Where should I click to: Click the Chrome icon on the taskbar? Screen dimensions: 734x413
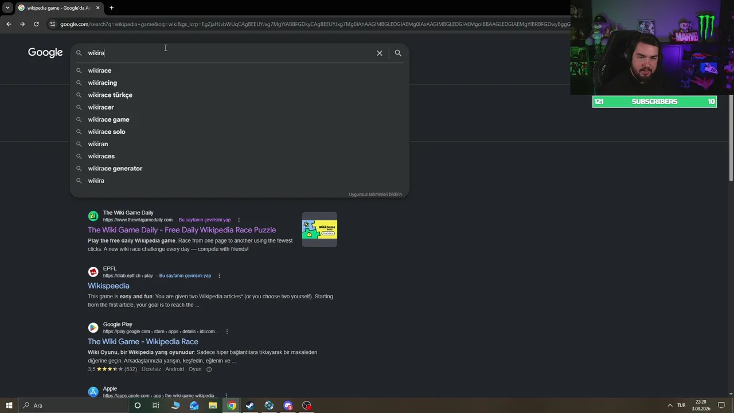232,406
